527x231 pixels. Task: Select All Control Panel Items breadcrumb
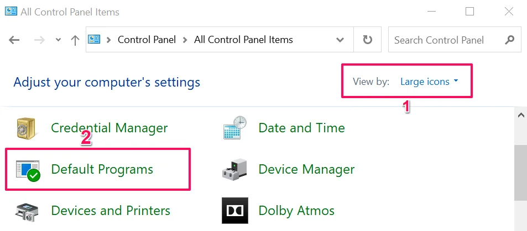pos(243,40)
